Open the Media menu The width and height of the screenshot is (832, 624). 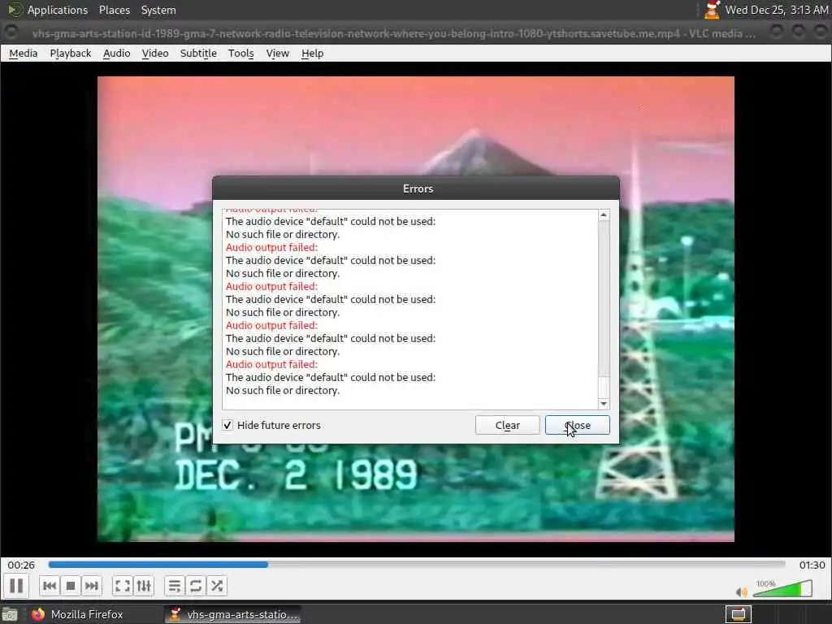pyautogui.click(x=24, y=53)
